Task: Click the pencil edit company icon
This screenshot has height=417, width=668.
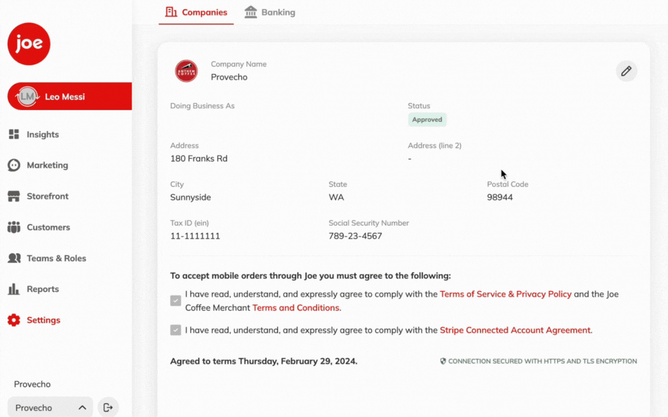Action: (626, 71)
